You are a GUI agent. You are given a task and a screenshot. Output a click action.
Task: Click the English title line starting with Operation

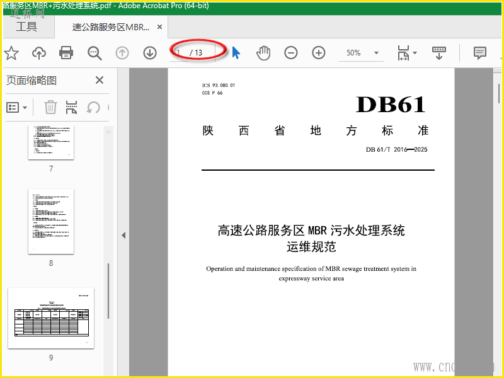pyautogui.click(x=311, y=269)
